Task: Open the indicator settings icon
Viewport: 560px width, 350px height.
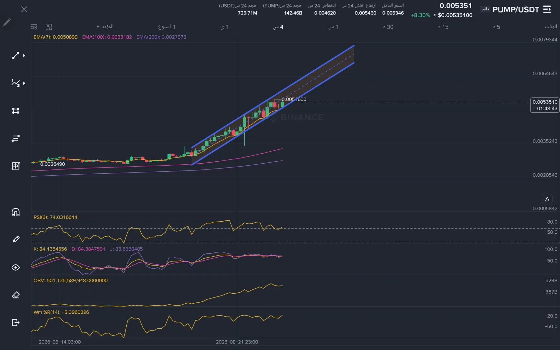Action: pos(34,27)
